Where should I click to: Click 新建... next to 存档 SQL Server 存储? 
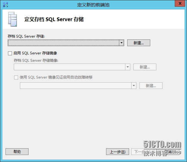139,43
